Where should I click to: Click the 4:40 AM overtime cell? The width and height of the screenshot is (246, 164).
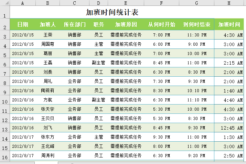click(230, 100)
